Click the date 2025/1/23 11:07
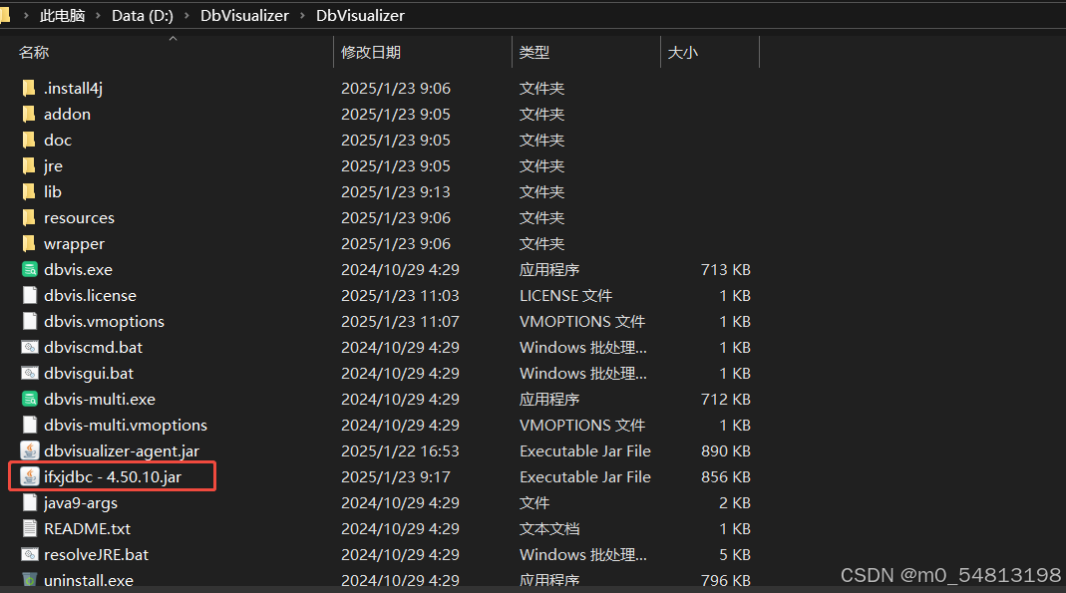This screenshot has height=593, width=1066. pos(400,321)
